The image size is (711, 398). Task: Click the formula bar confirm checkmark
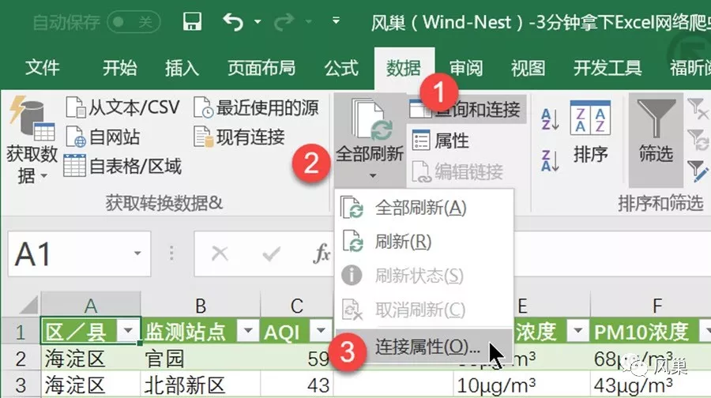pos(271,253)
